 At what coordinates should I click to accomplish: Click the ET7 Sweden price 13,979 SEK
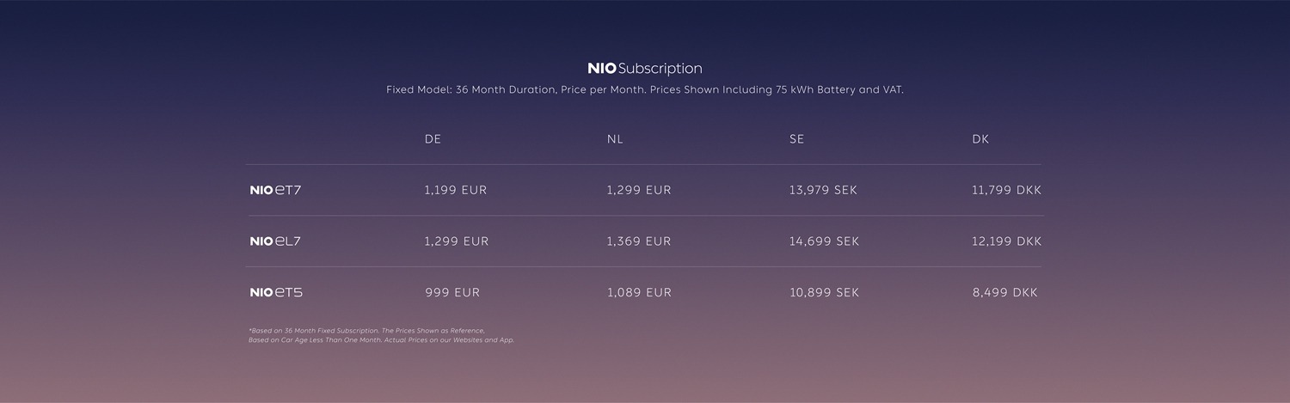click(823, 190)
